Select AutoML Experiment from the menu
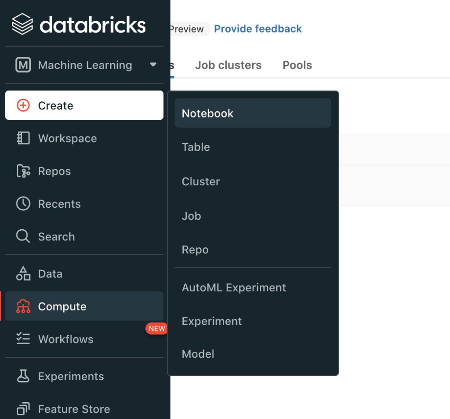This screenshot has width=450, height=419. point(234,287)
